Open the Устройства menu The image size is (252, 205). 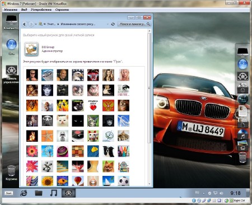pyautogui.click(x=41, y=10)
